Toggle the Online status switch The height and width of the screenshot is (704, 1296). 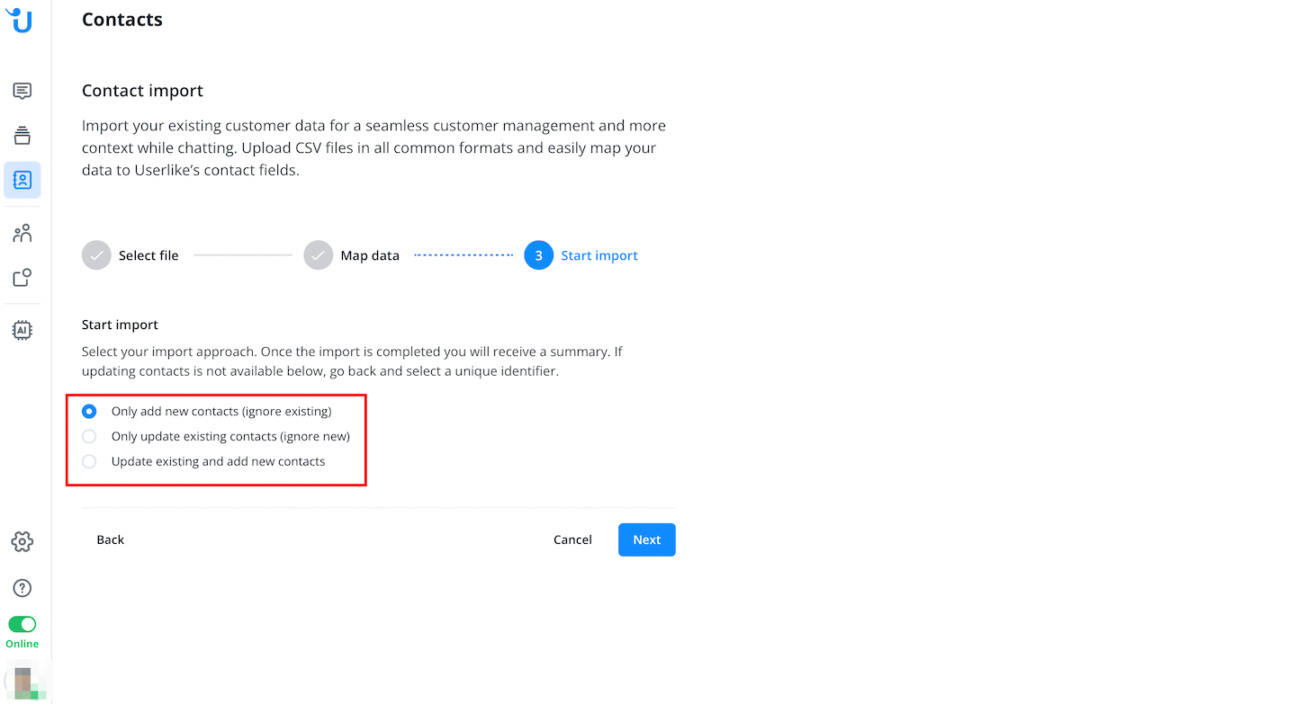22,624
